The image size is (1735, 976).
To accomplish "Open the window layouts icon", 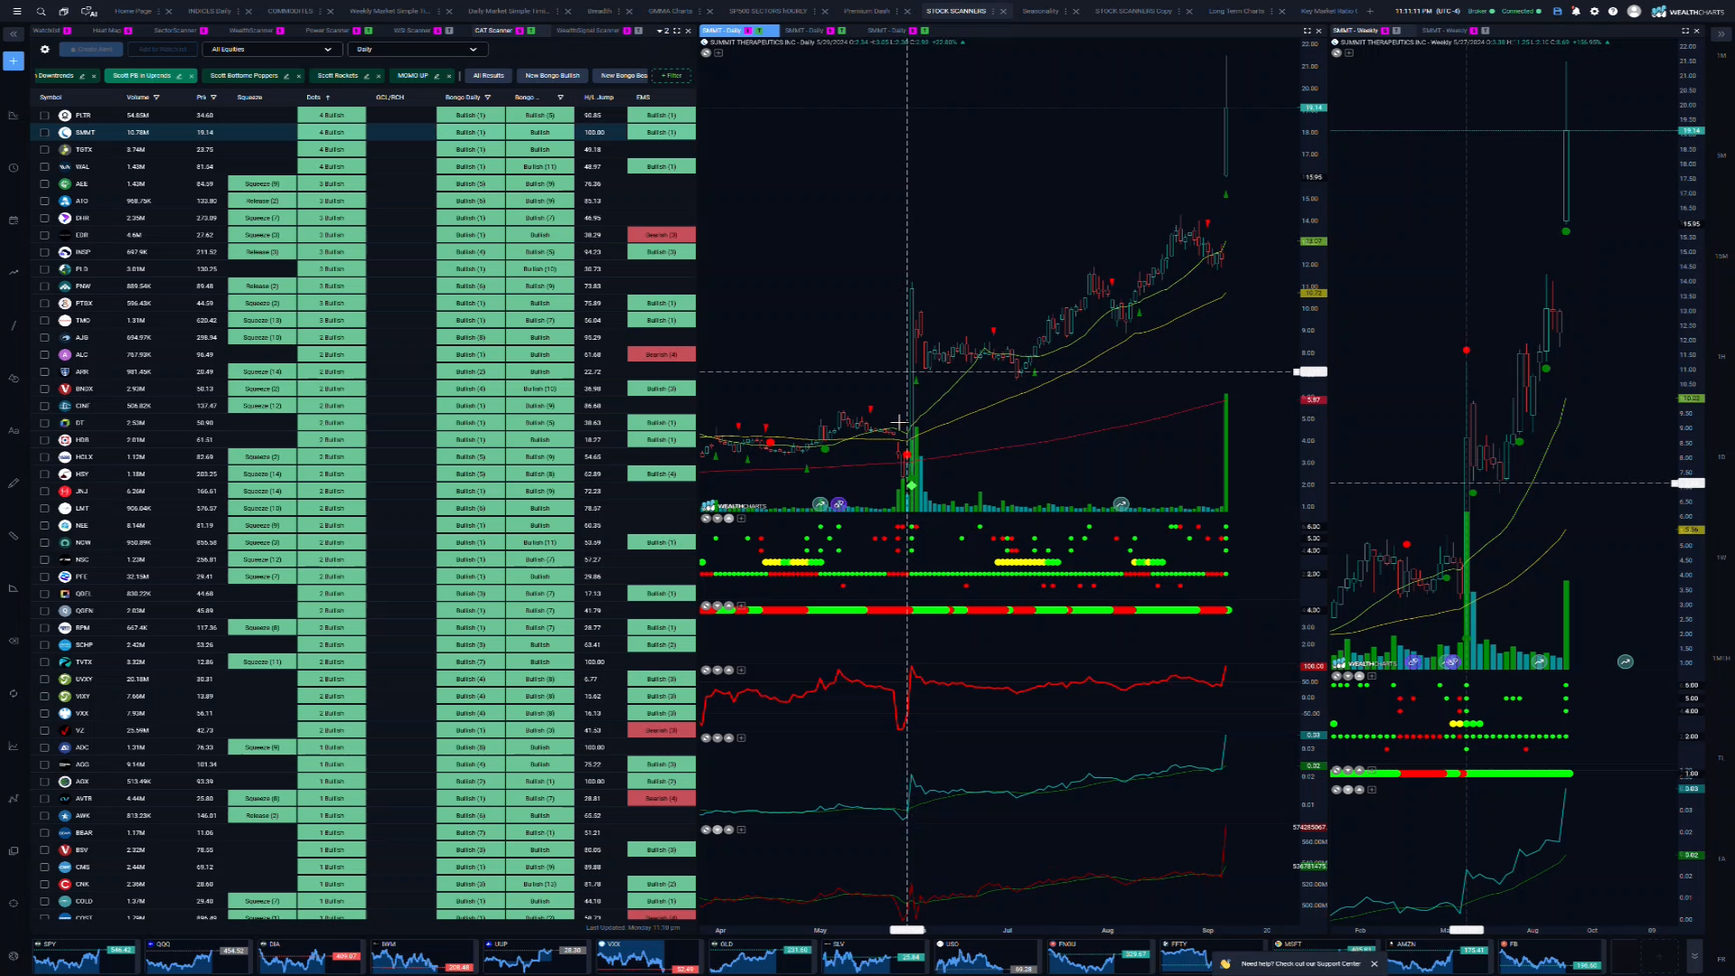I will [64, 12].
